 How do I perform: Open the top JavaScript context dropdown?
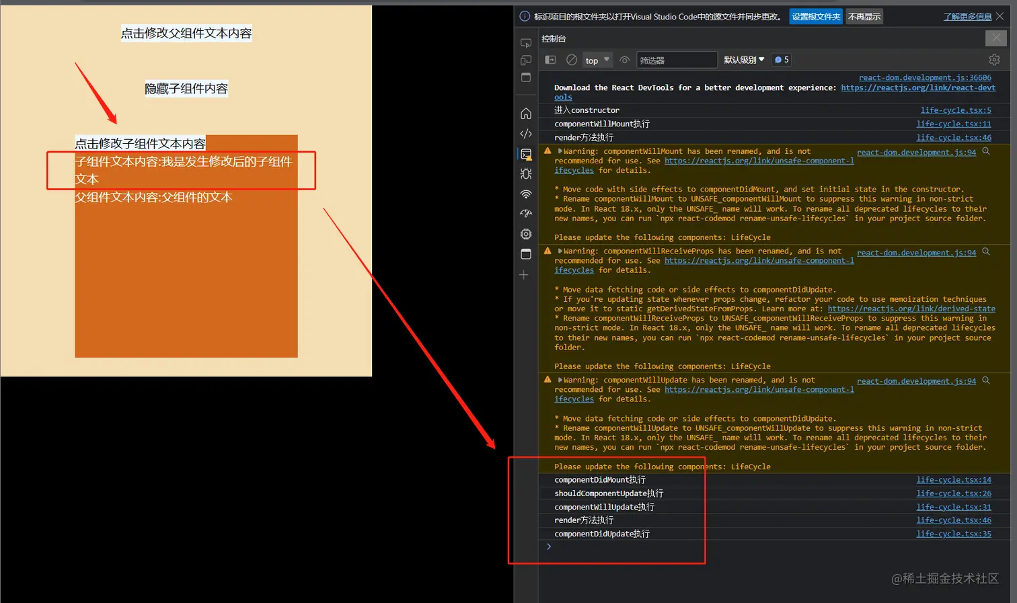pos(597,60)
